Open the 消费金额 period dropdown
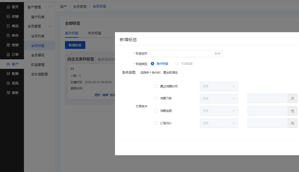299x172 pixels. click(x=219, y=111)
